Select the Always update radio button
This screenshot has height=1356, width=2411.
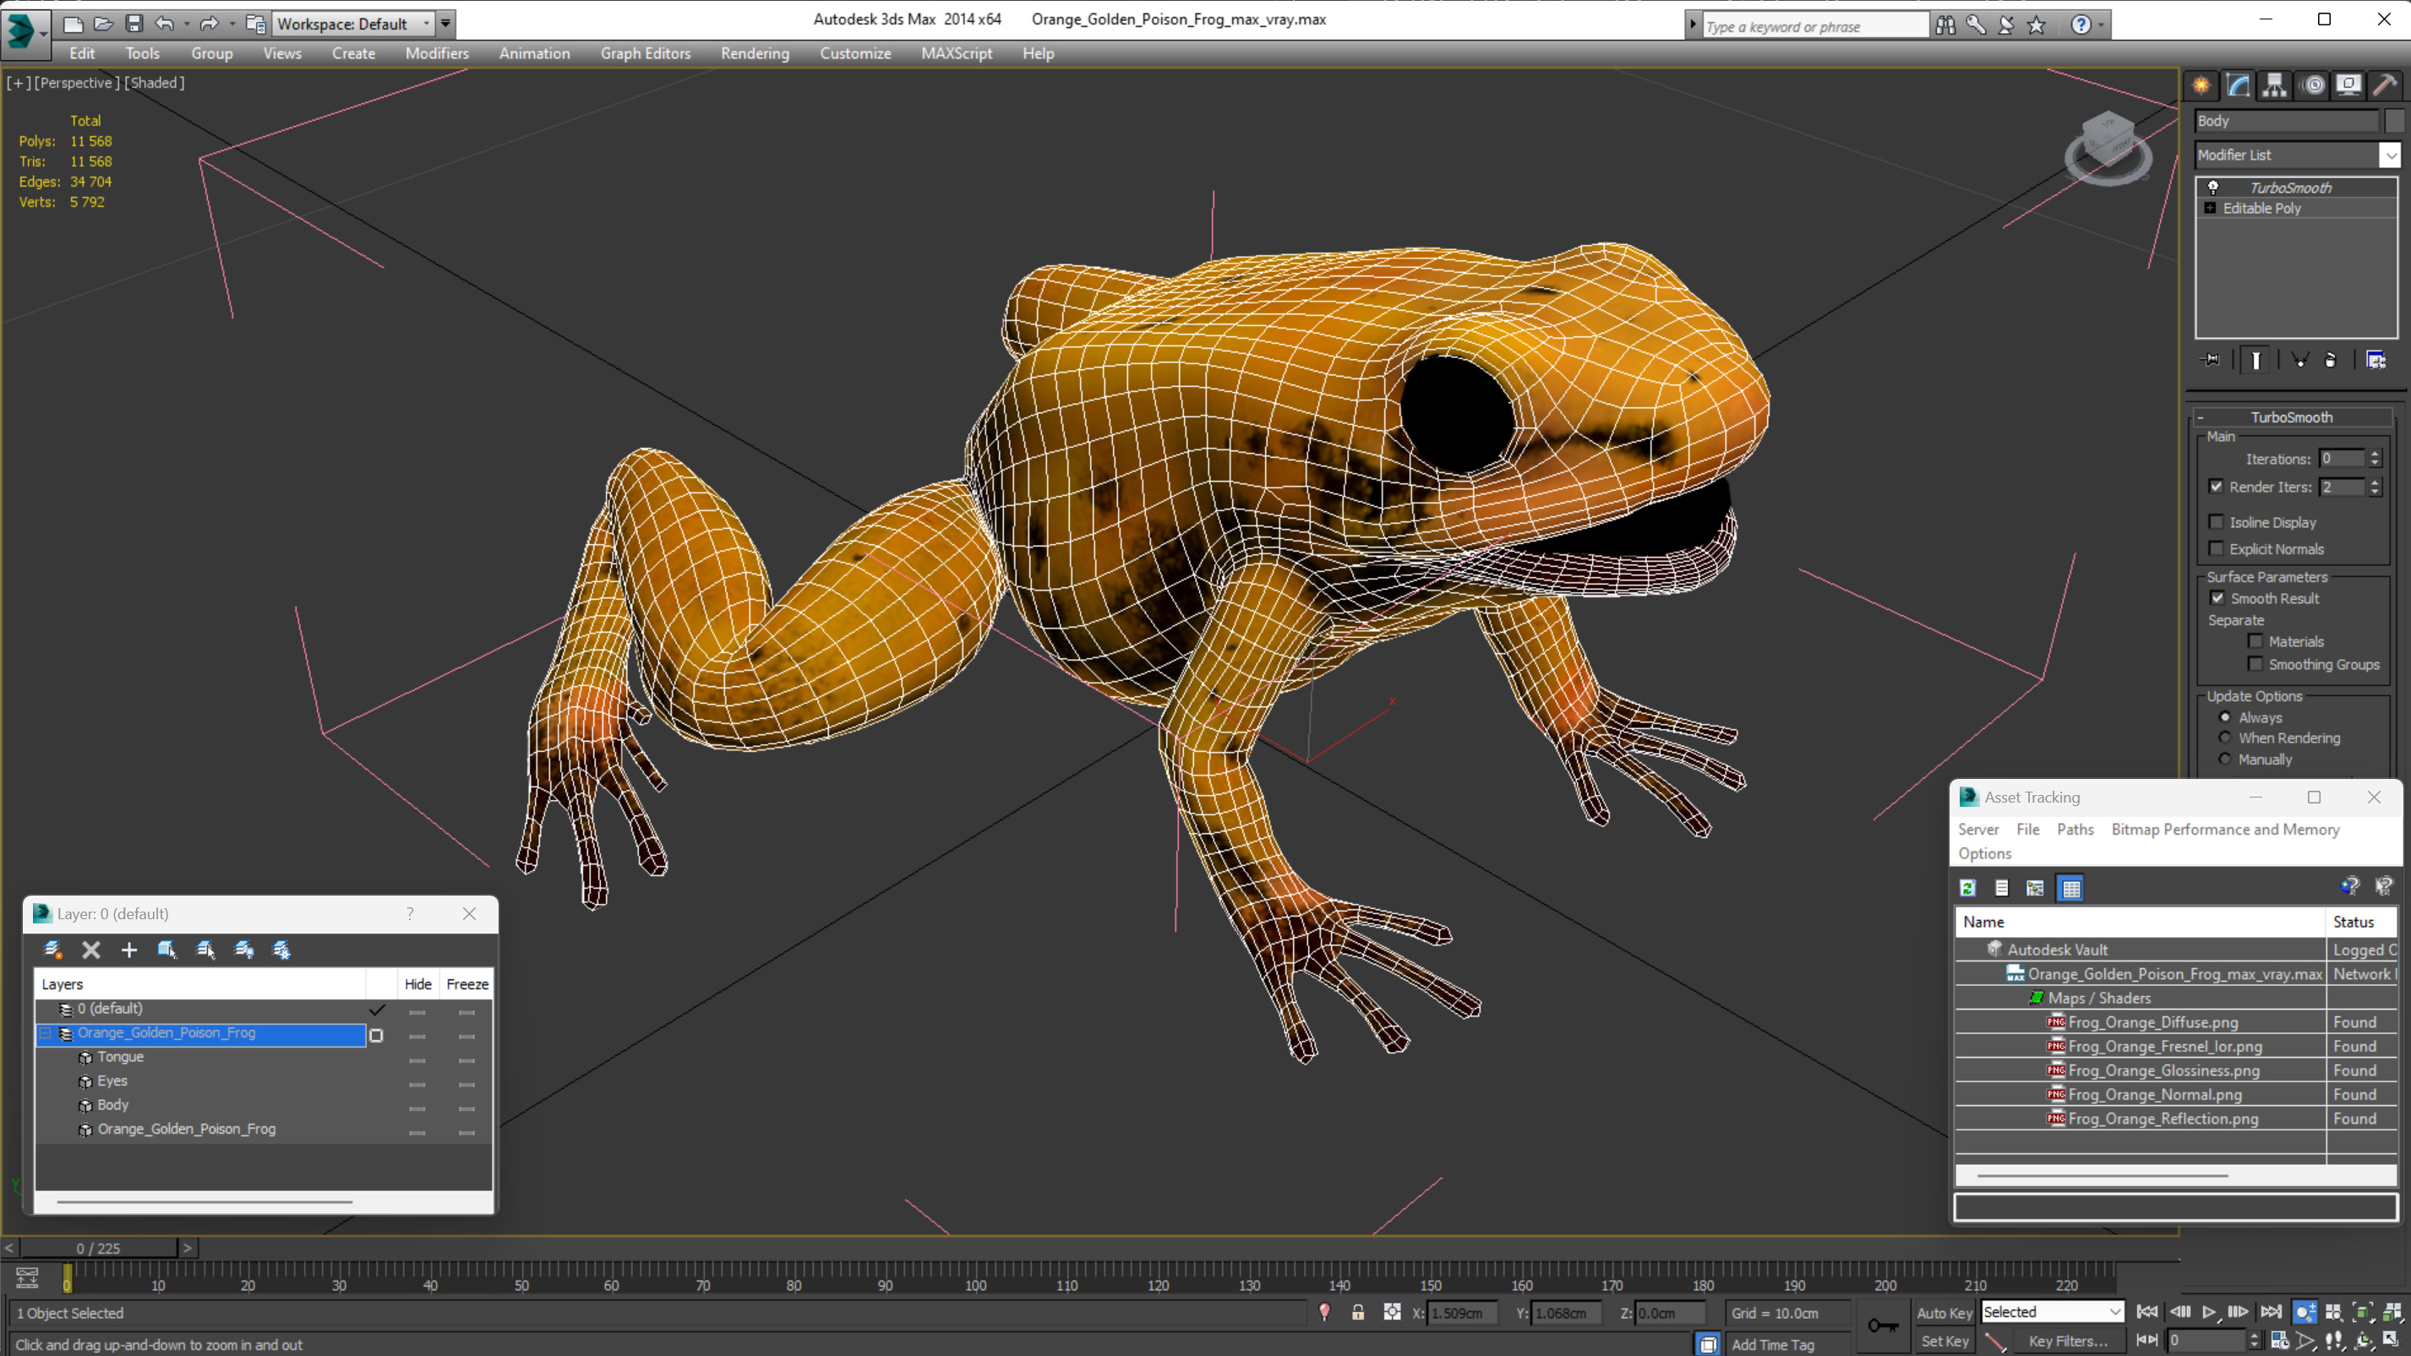(x=2225, y=718)
